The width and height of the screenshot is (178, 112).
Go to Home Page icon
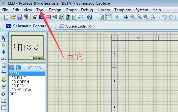click(35, 17)
